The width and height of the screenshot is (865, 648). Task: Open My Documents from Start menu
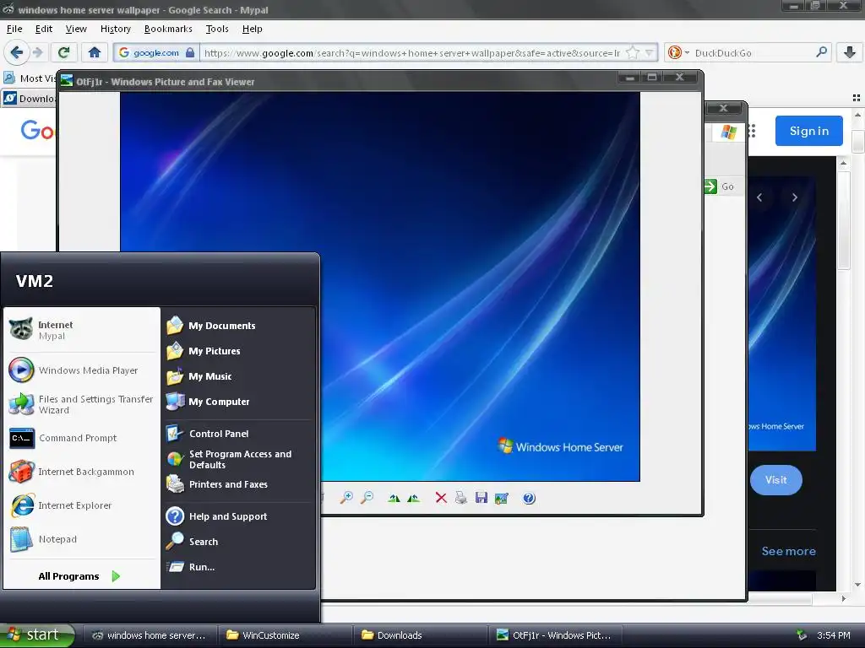238,326
